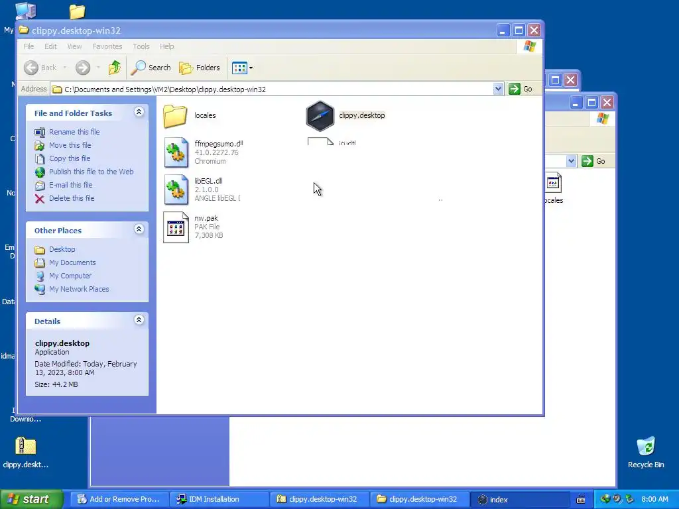
Task: Click Move this file
Action: pos(70,145)
